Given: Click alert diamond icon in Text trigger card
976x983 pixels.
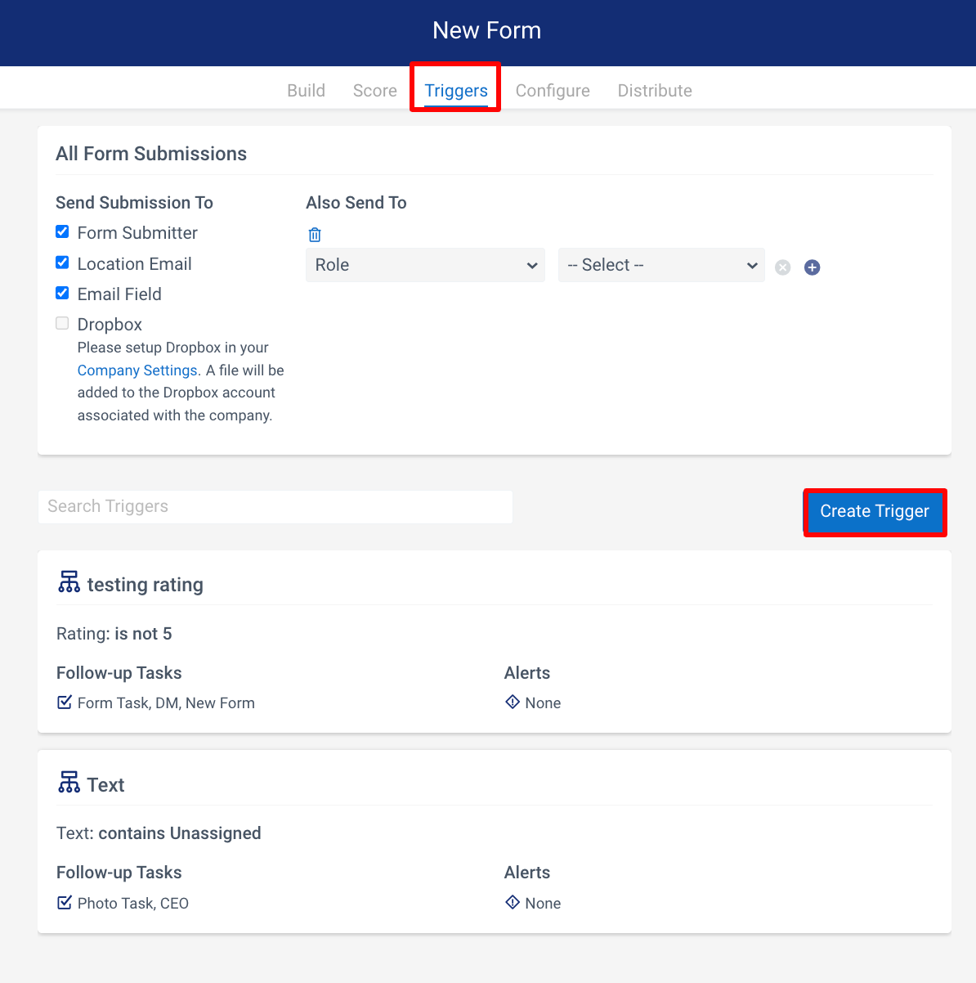Looking at the screenshot, I should pos(513,902).
